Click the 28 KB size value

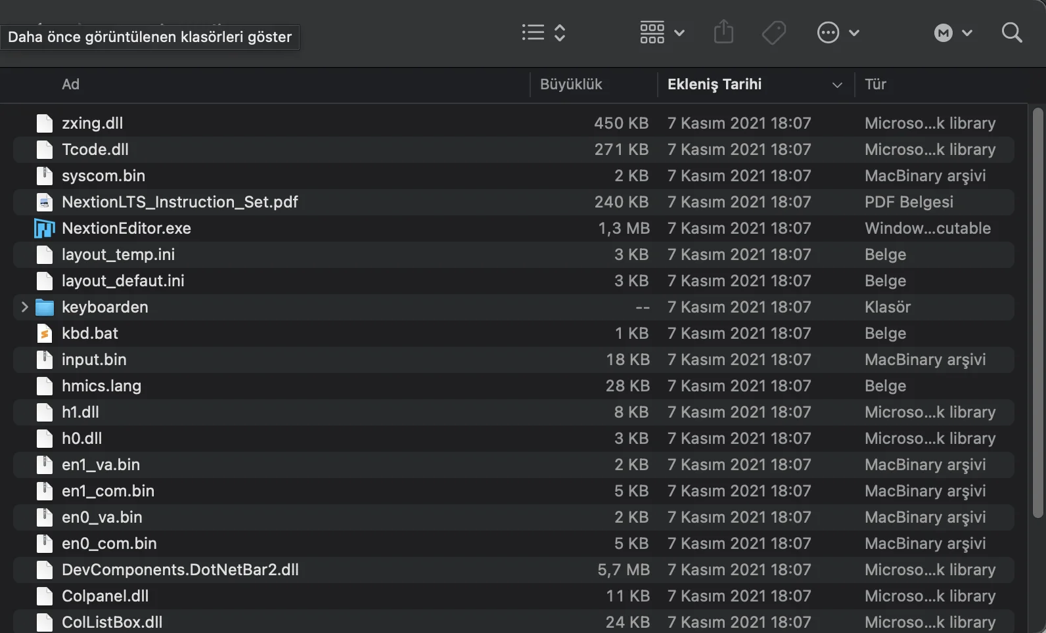pyautogui.click(x=627, y=385)
